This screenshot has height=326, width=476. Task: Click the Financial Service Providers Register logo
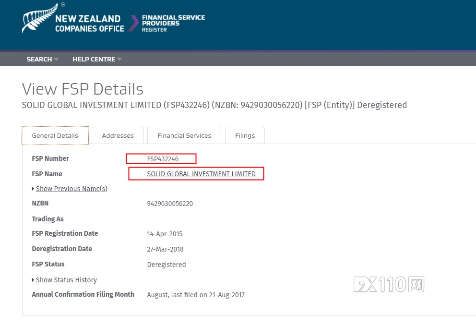click(173, 23)
